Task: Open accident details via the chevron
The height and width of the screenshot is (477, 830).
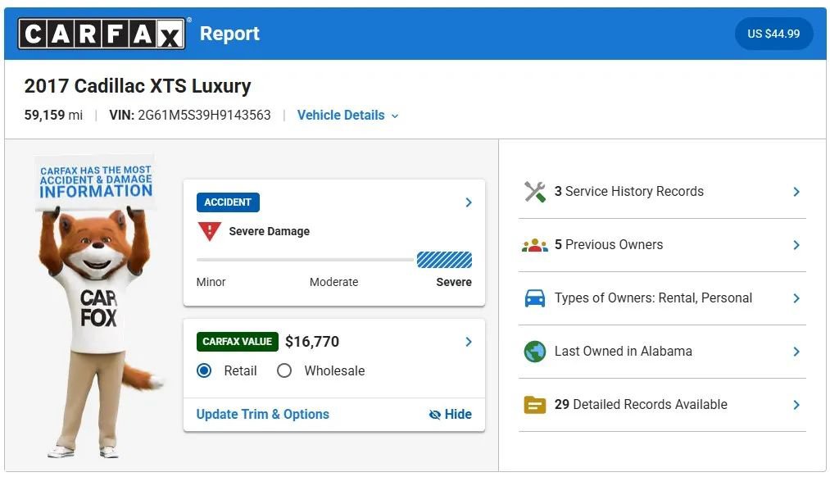Action: click(469, 202)
